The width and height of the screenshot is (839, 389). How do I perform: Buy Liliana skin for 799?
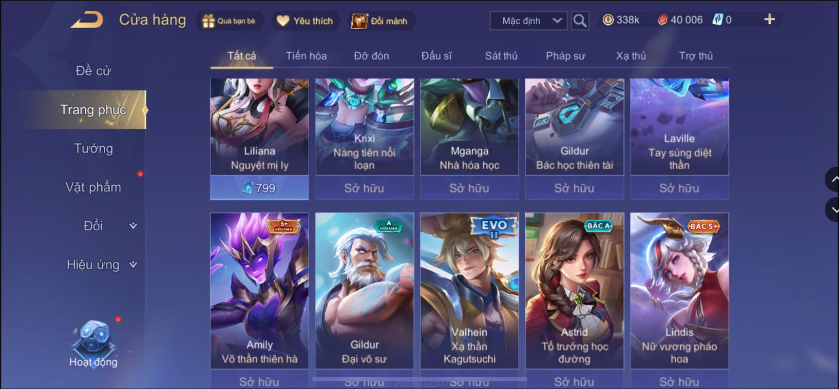tap(259, 188)
